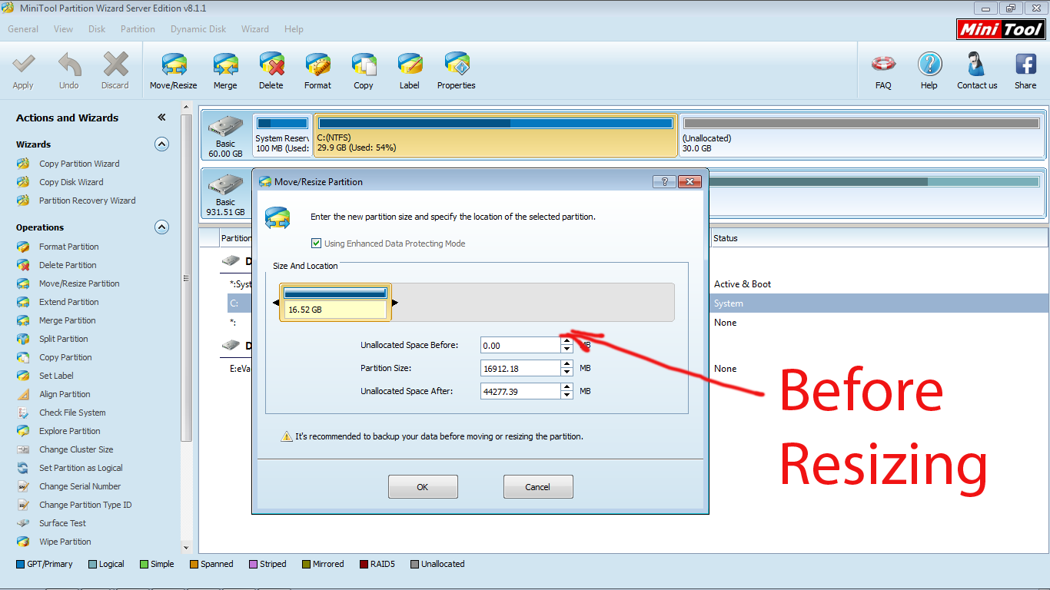Decrease Partition Size with down arrow
Screen dimensions: 1050x590
[567, 373]
